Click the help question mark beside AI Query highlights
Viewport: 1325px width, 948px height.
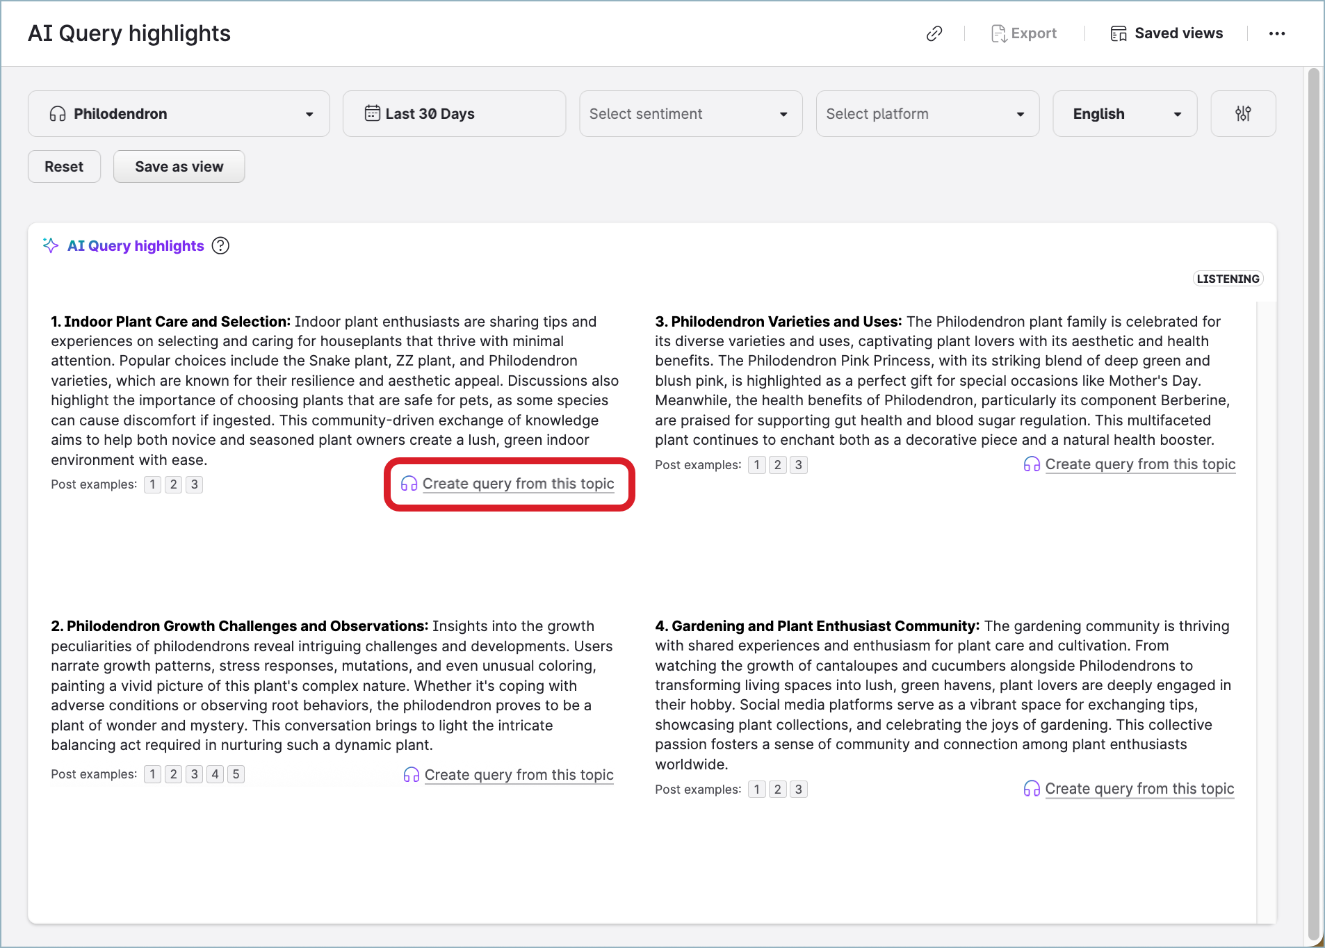[220, 246]
